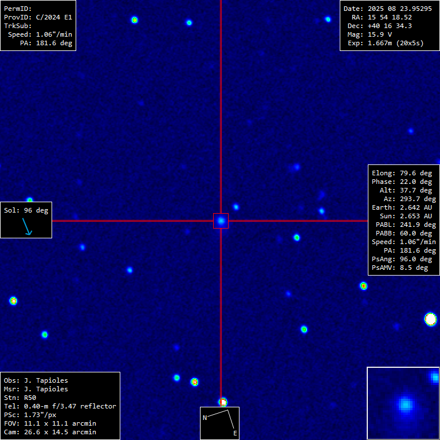Open the zoomed comet inset thumbnail

pos(403,403)
